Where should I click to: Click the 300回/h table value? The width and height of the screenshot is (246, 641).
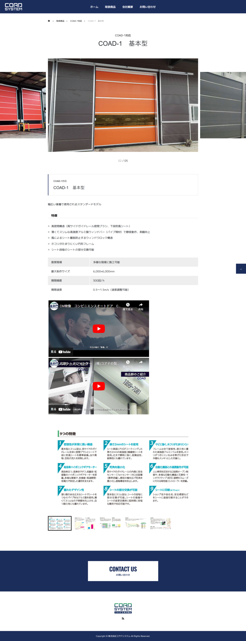tap(99, 281)
